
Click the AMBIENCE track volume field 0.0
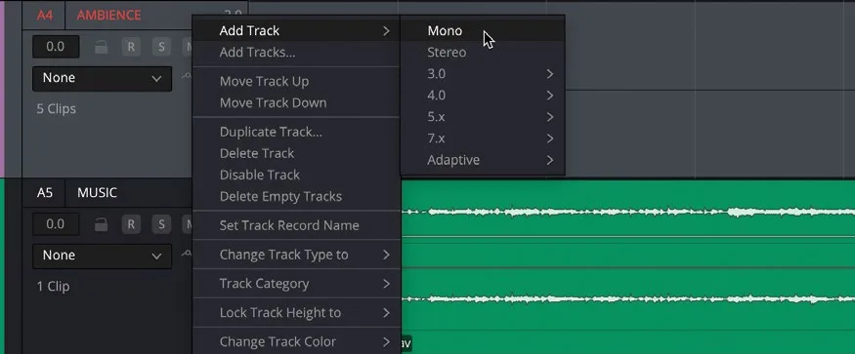tap(56, 47)
